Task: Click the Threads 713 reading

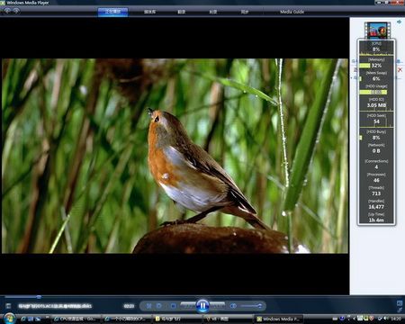Action: pos(376,193)
